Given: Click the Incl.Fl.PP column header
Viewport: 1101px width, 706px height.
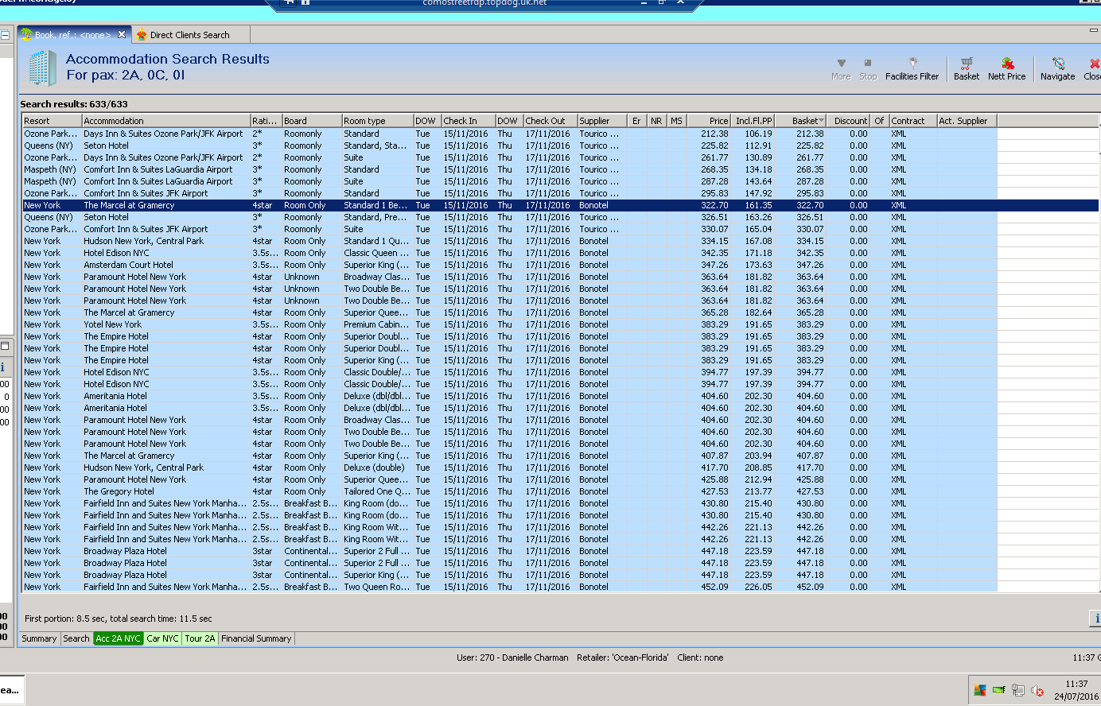Looking at the screenshot, I should [x=753, y=121].
